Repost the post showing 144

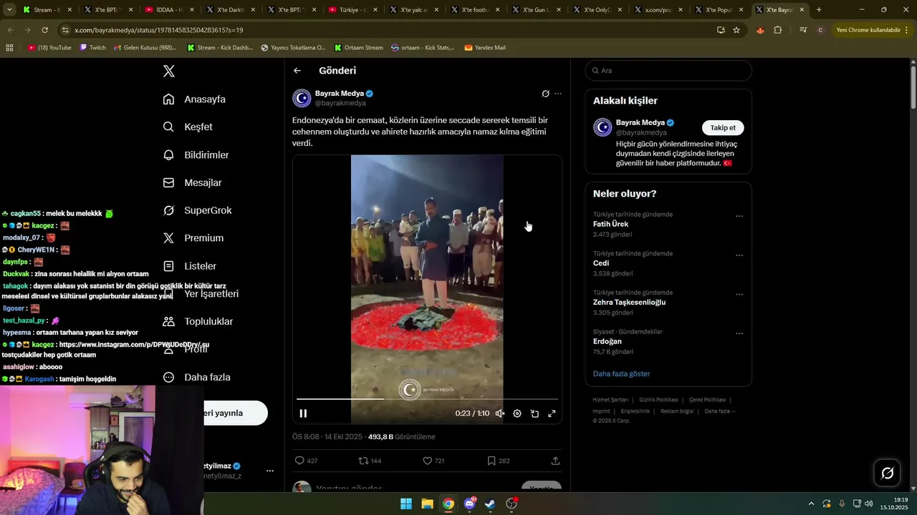(370, 461)
